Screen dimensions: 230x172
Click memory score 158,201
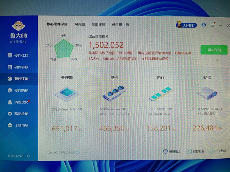pos(159,128)
